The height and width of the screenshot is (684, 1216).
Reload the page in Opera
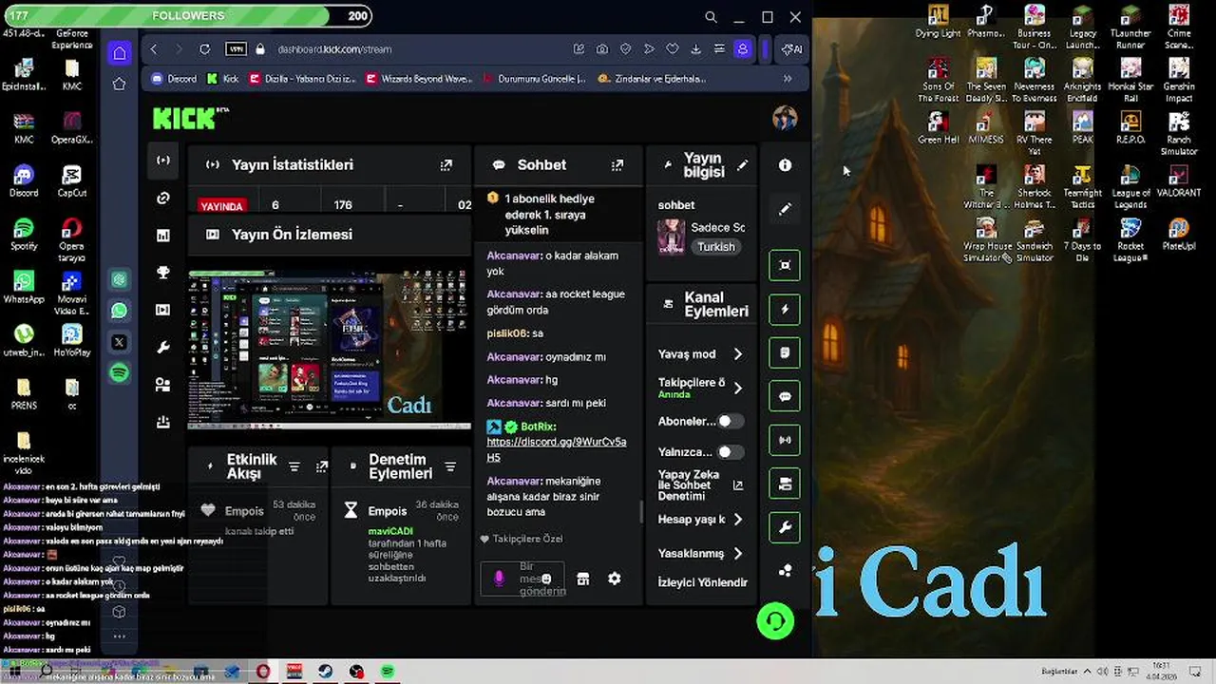pos(204,48)
